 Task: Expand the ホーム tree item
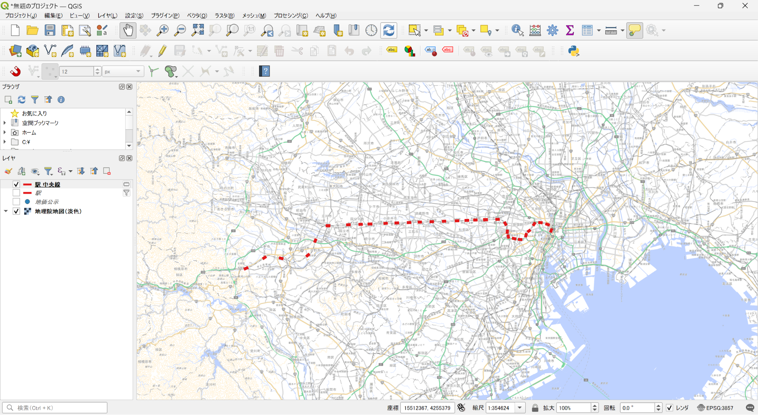tap(5, 132)
